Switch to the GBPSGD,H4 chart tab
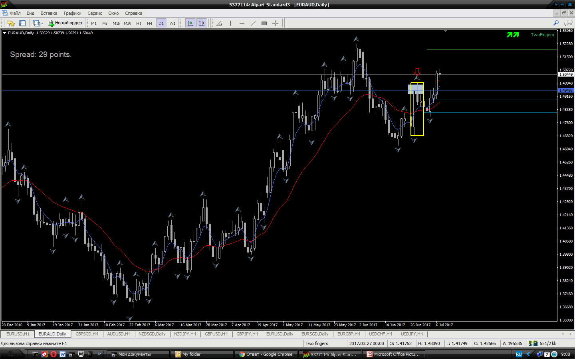The height and width of the screenshot is (359, 575). 87,334
